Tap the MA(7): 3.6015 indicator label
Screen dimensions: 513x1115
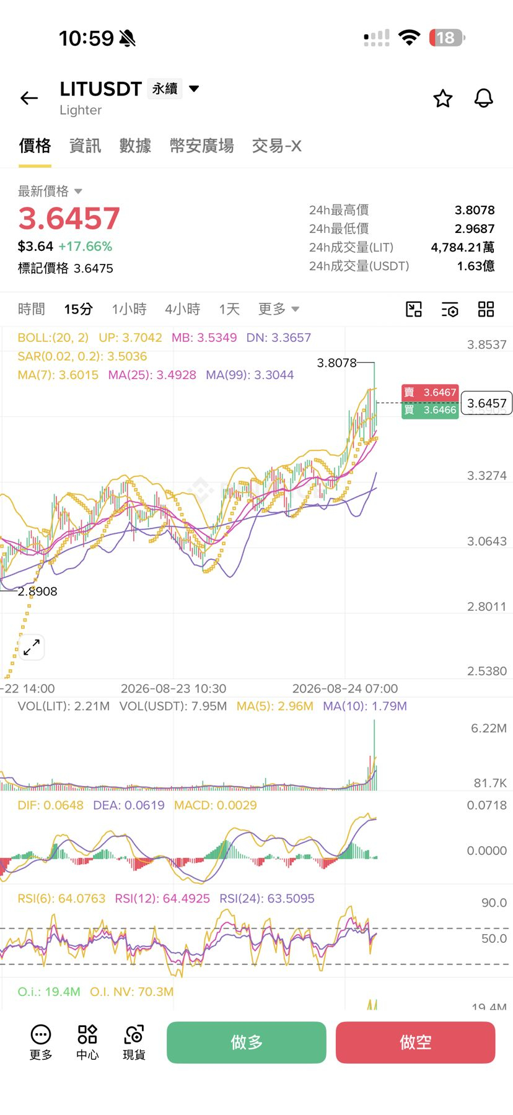(x=58, y=375)
